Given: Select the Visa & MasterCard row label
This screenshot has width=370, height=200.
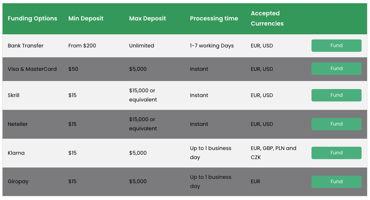Looking at the screenshot, I should click(32, 69).
